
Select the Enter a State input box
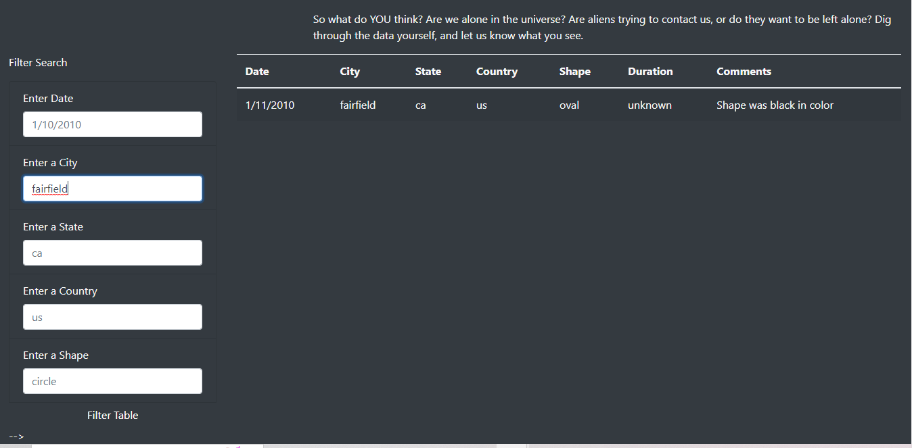(x=112, y=253)
